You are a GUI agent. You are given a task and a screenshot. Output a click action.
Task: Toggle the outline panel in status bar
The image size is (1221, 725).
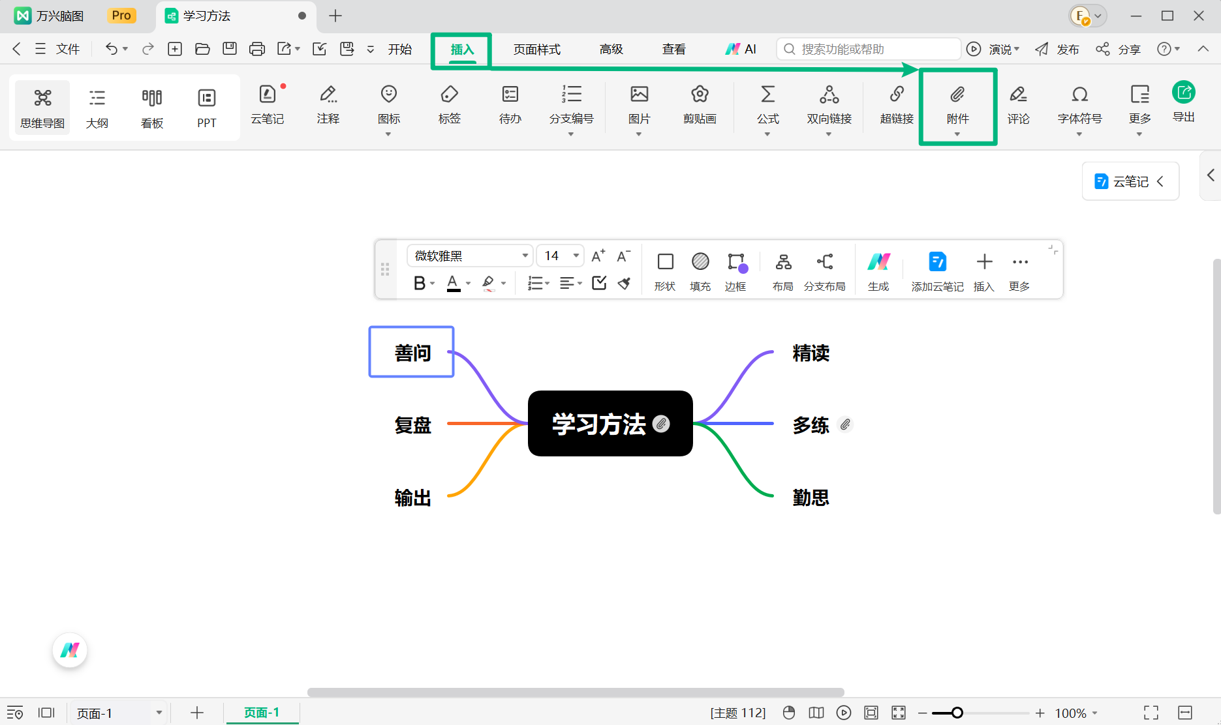tap(15, 713)
